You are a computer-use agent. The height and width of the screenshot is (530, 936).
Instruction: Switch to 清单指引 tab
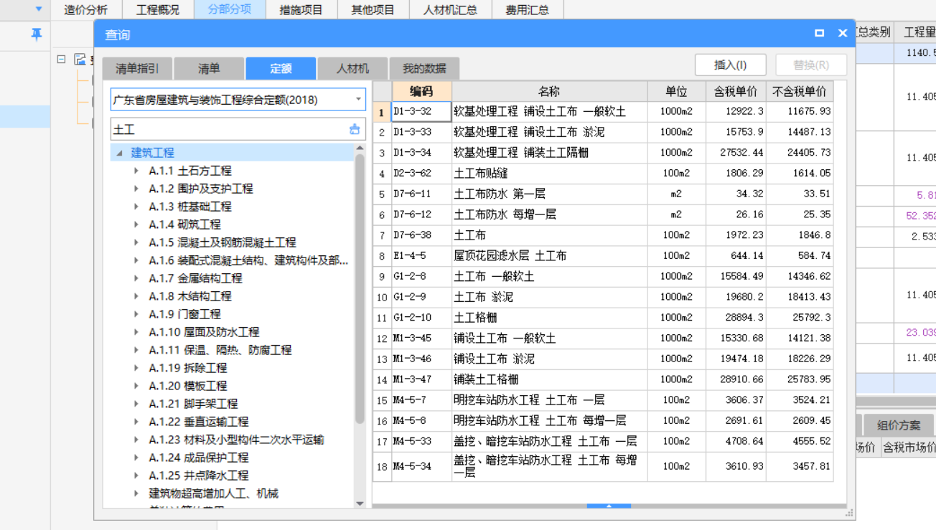point(137,69)
